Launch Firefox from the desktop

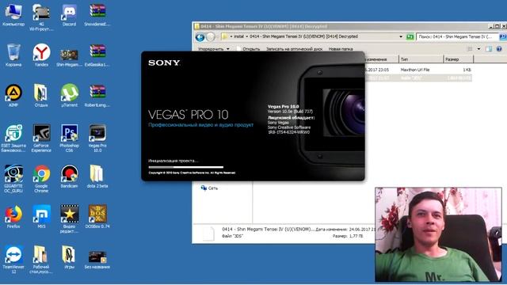pyautogui.click(x=13, y=217)
